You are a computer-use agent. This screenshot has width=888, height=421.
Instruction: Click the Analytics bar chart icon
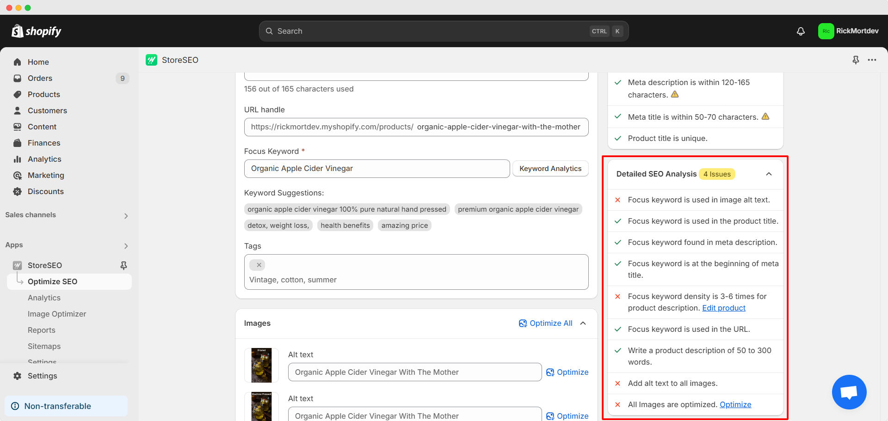[18, 159]
